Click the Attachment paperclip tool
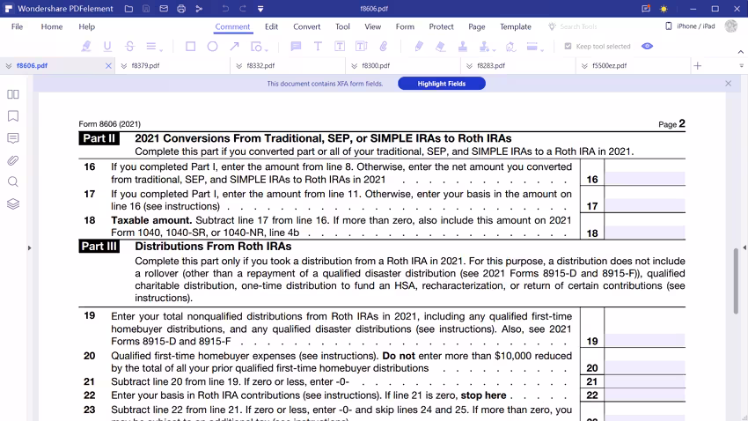 pos(384,47)
